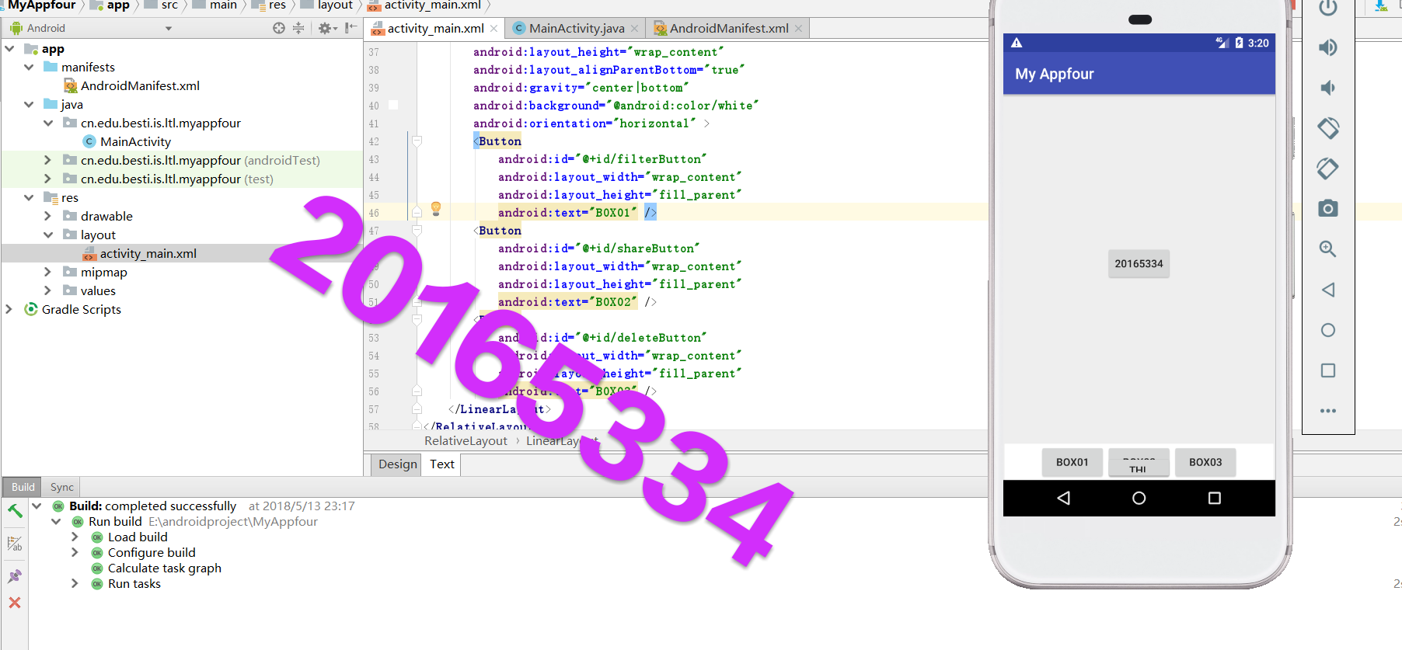
Task: Expand the Configure build step
Action: tap(75, 552)
